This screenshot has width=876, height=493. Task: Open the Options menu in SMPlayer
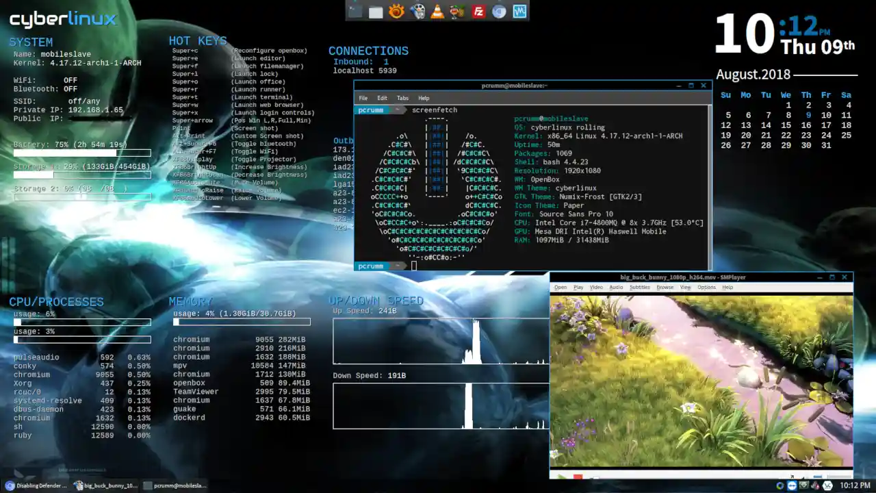coord(706,287)
